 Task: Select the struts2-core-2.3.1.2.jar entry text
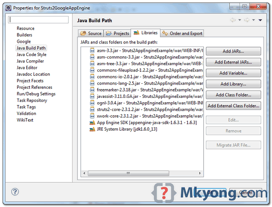[150, 110]
